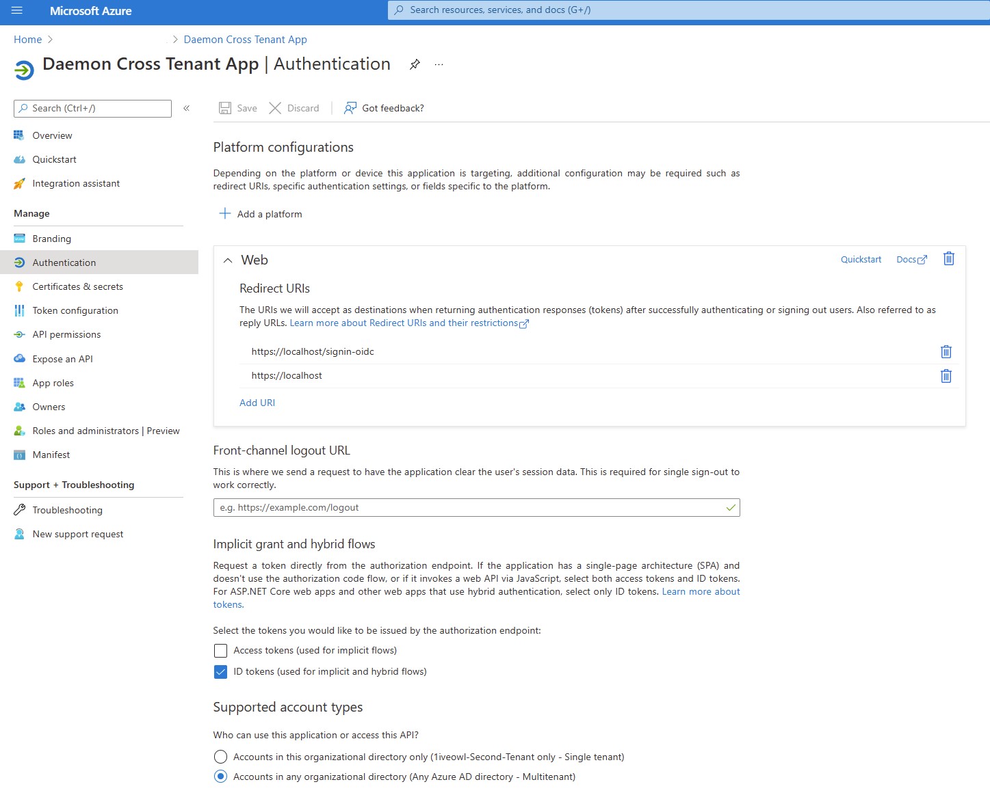Open Learn more about Redirect URIs link
Viewport: 990px width, 795px height.
point(409,323)
